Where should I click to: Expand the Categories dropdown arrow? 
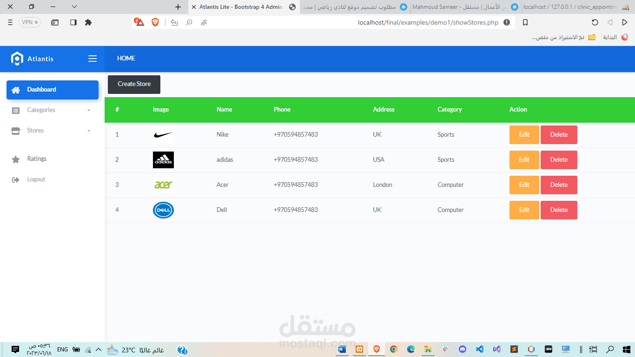(x=89, y=111)
